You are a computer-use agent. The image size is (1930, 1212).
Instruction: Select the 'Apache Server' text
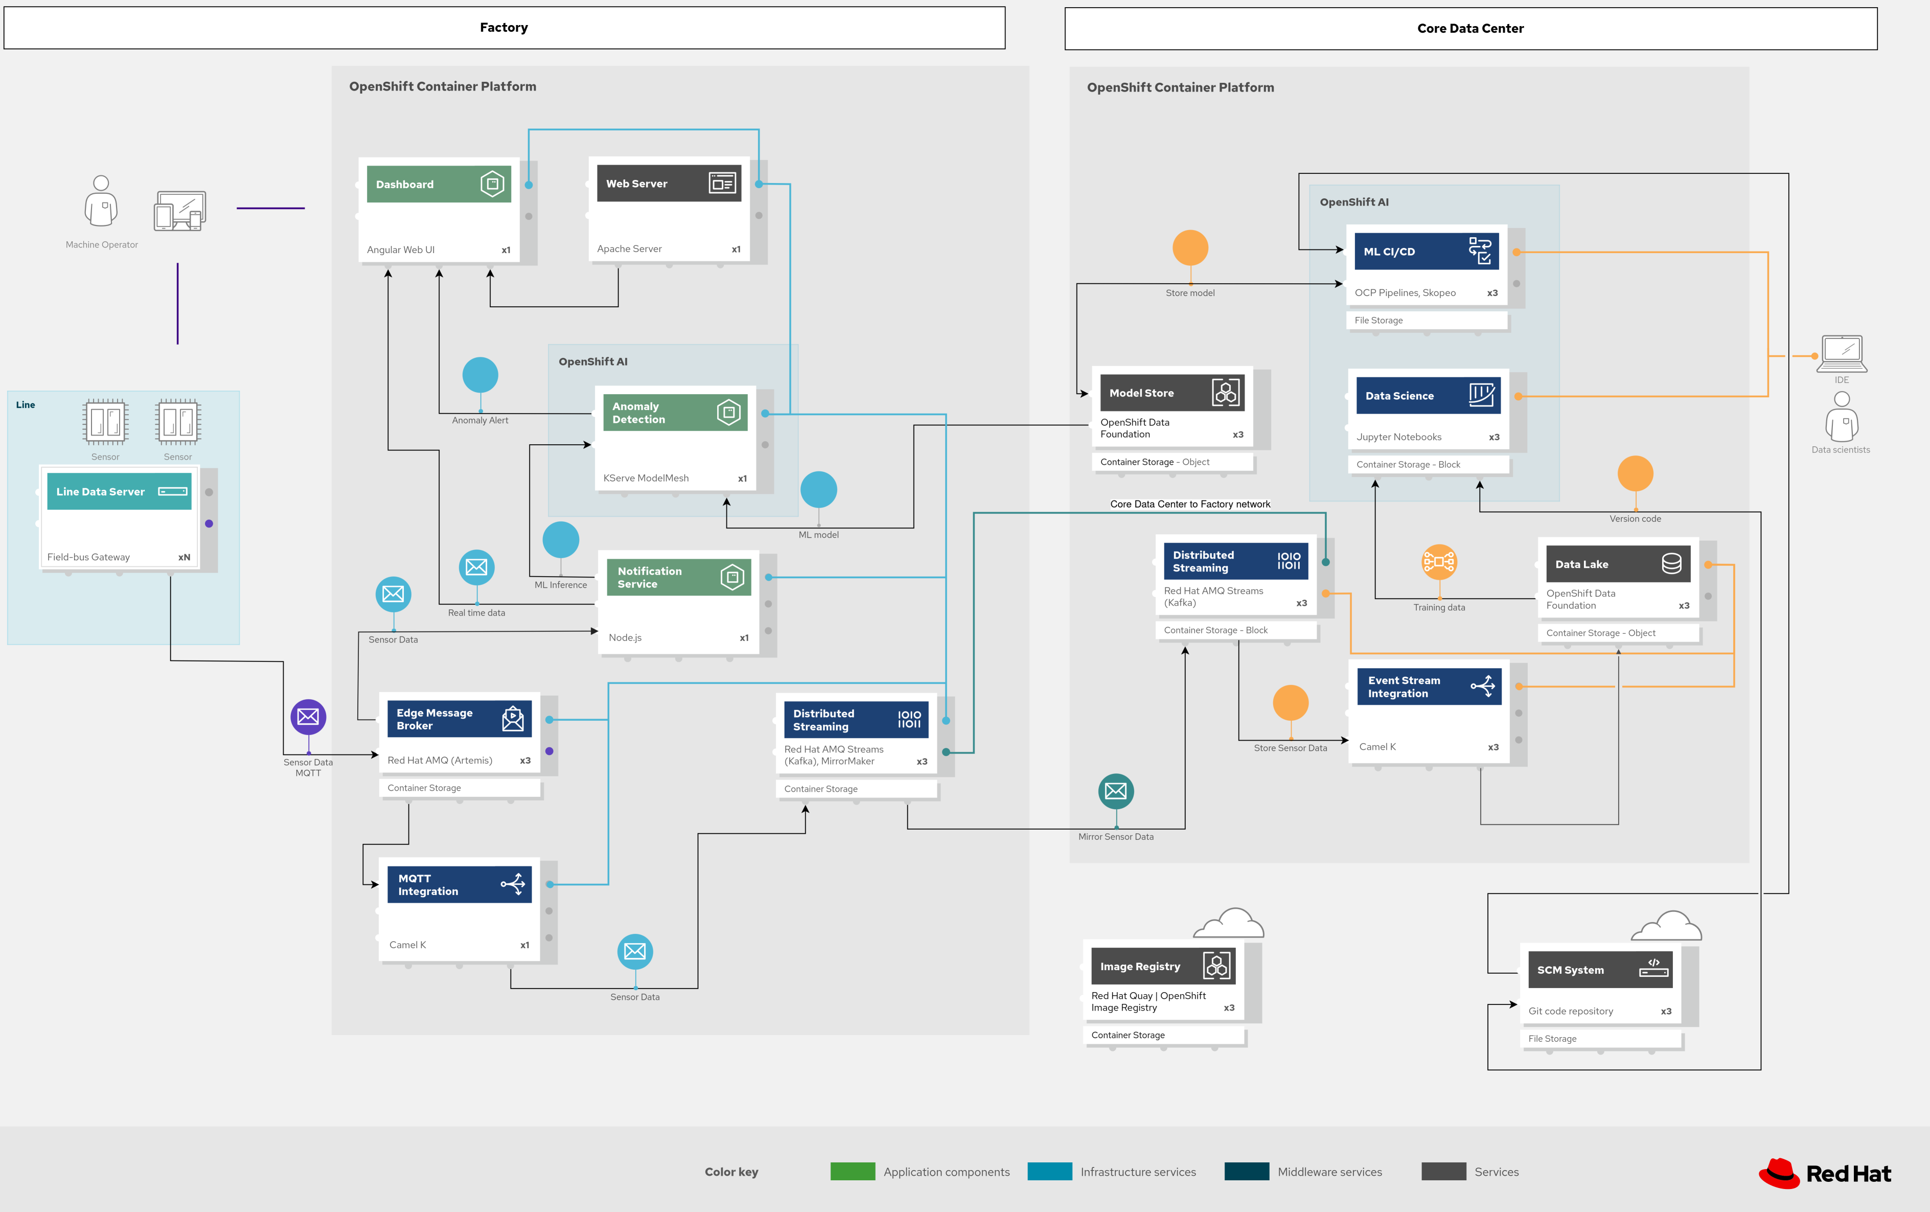[629, 248]
